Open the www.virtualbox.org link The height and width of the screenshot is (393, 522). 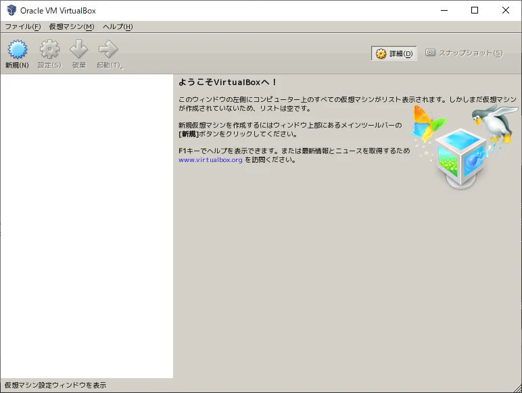210,160
